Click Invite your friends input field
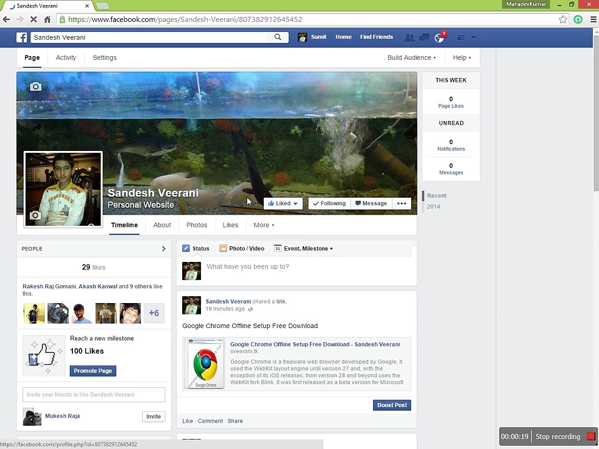This screenshot has height=449, width=599. pos(94,395)
